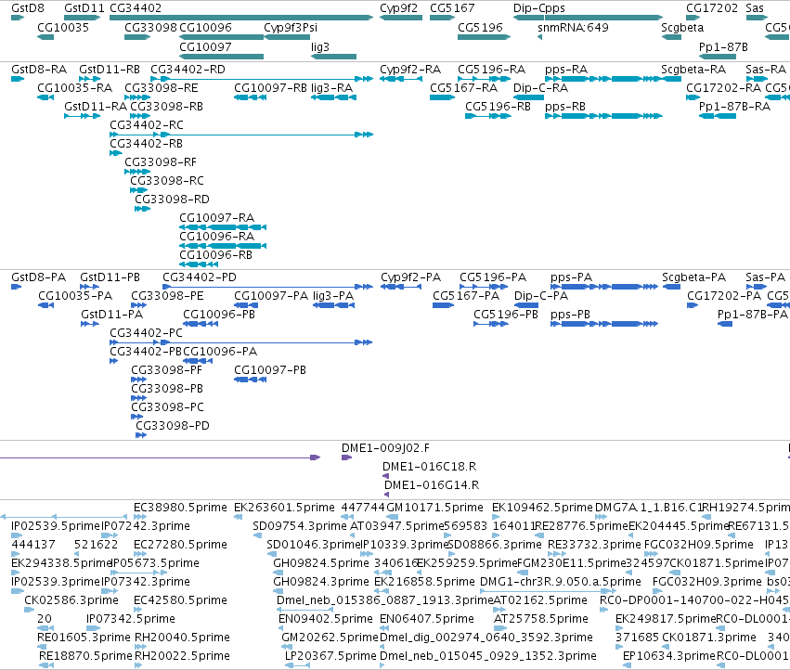Click the CG10097-RA transcript label

click(x=216, y=218)
